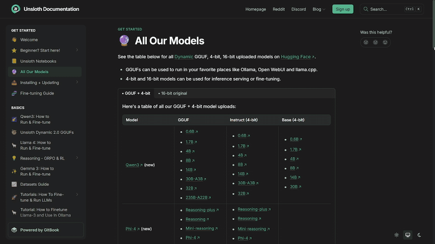Click the light bulb icon beside Reasoning - GRPO & RL
Viewport: 435px width, 244px height.
14,158
